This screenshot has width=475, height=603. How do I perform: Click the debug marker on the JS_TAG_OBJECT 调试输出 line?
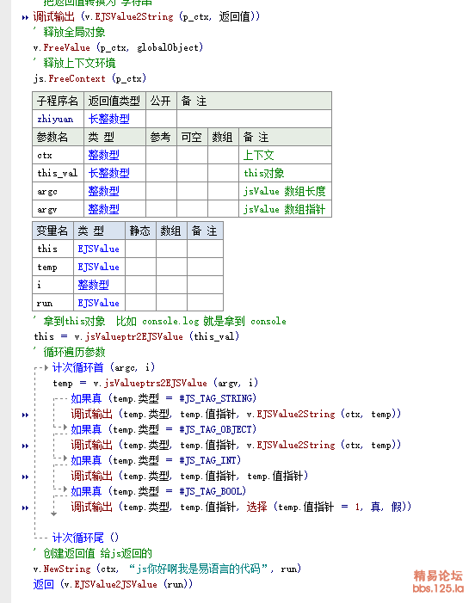coord(25,446)
